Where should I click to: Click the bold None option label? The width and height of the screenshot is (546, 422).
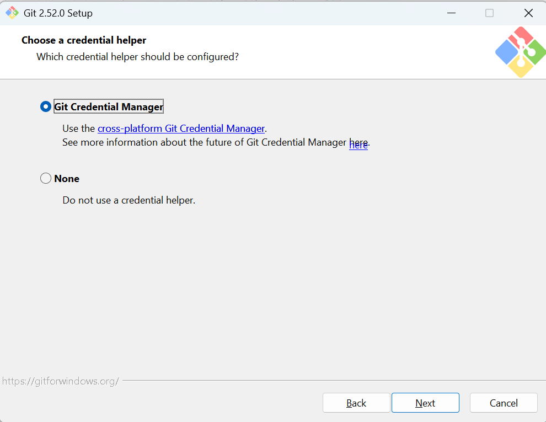[x=67, y=179]
